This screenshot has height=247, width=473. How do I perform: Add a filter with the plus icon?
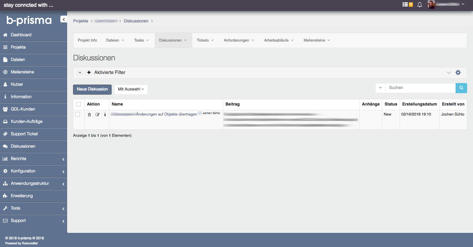point(89,73)
